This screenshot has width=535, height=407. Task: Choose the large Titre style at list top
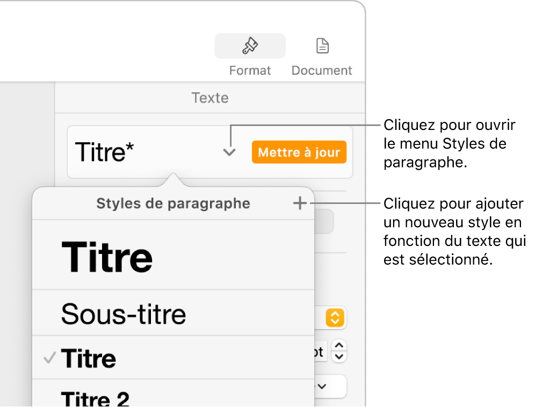pyautogui.click(x=107, y=257)
